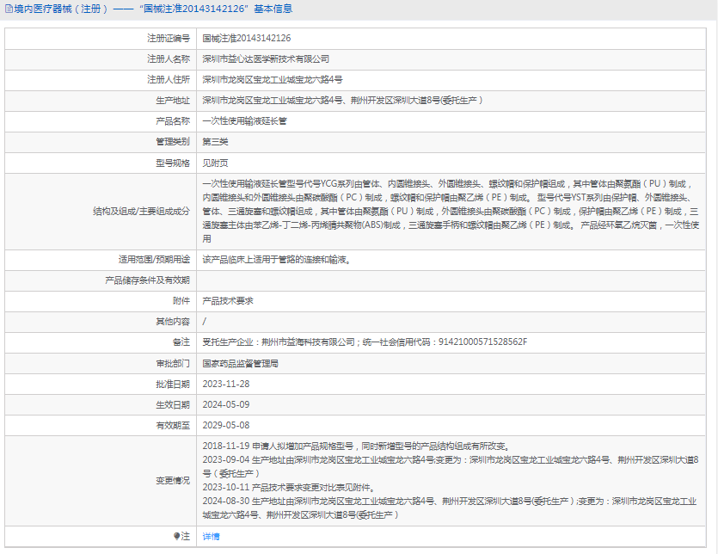
Task: Select the structure description paragraph starting 一次性使用输液延长管型号
Action: tap(451, 212)
